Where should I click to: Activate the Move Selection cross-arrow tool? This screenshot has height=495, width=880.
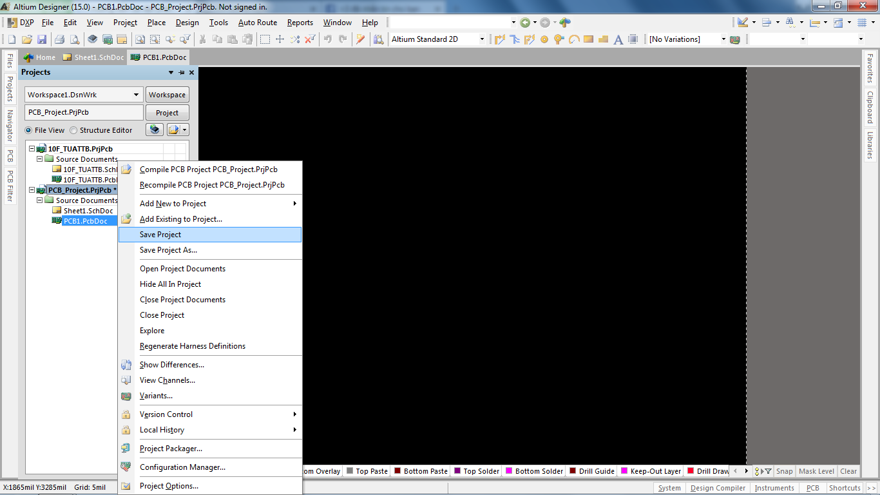click(x=280, y=39)
